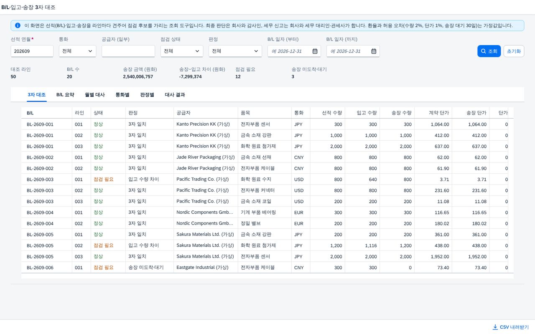Click the 계약 단가 column header
The width and height of the screenshot is (535, 334).
[433, 113]
